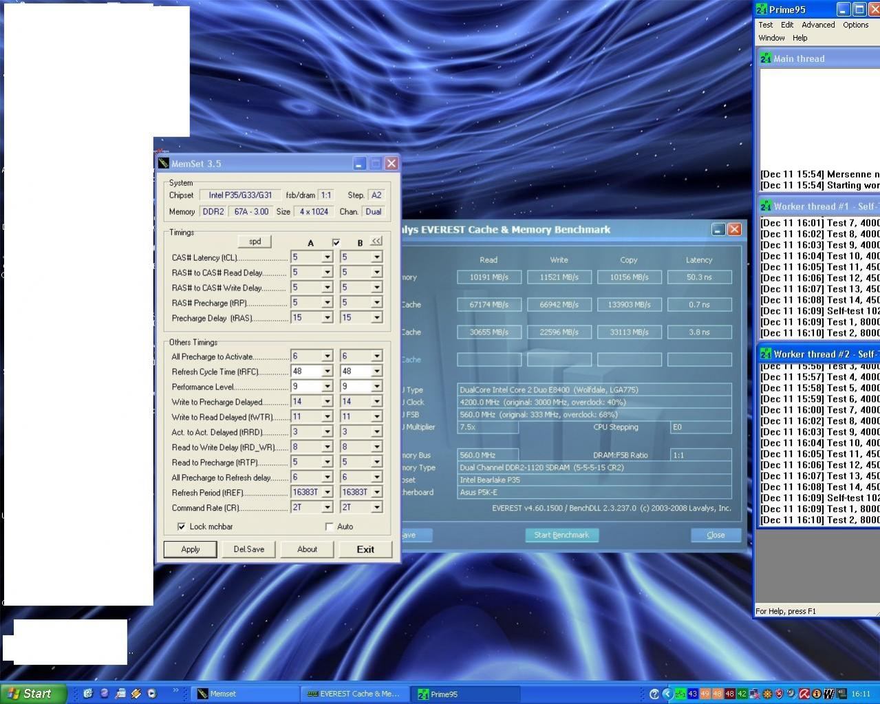Click the memory Copy value 10156 MB/s
The image size is (880, 704).
pyautogui.click(x=630, y=277)
